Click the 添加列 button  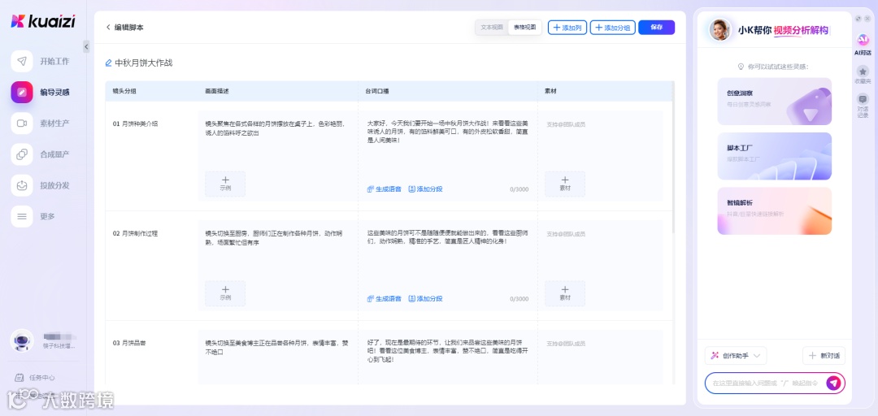click(567, 28)
